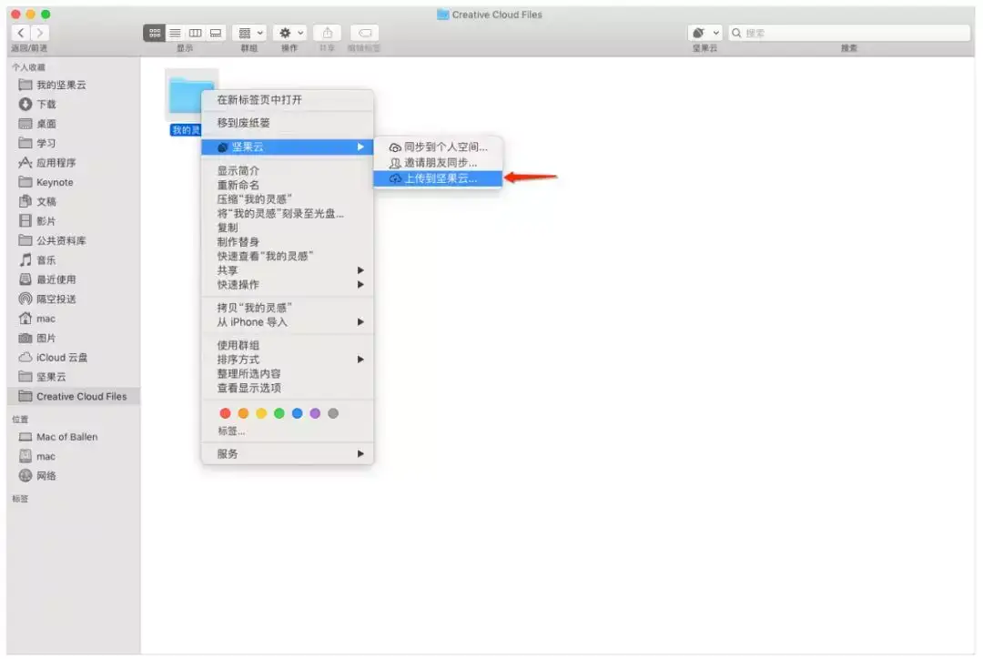Choose 压缩"我的灵感" from context menu
The image size is (983, 659).
point(287,199)
